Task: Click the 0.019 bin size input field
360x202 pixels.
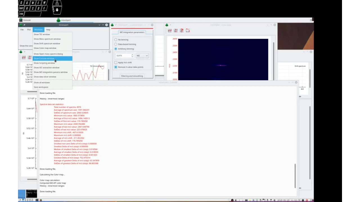Action: click(x=123, y=56)
